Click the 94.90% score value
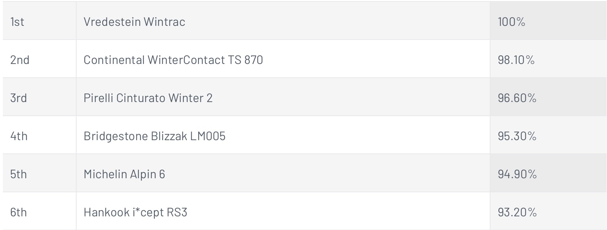Viewport: 607px width, 230px height. click(x=517, y=174)
